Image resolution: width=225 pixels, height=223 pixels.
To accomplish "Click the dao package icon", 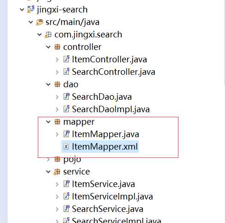I will 57,84.
